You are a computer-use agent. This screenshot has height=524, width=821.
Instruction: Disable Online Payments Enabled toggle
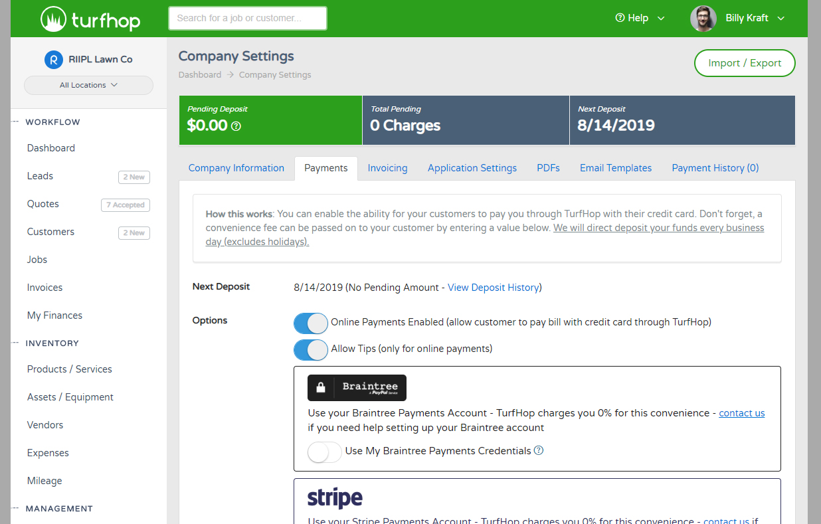tap(310, 323)
